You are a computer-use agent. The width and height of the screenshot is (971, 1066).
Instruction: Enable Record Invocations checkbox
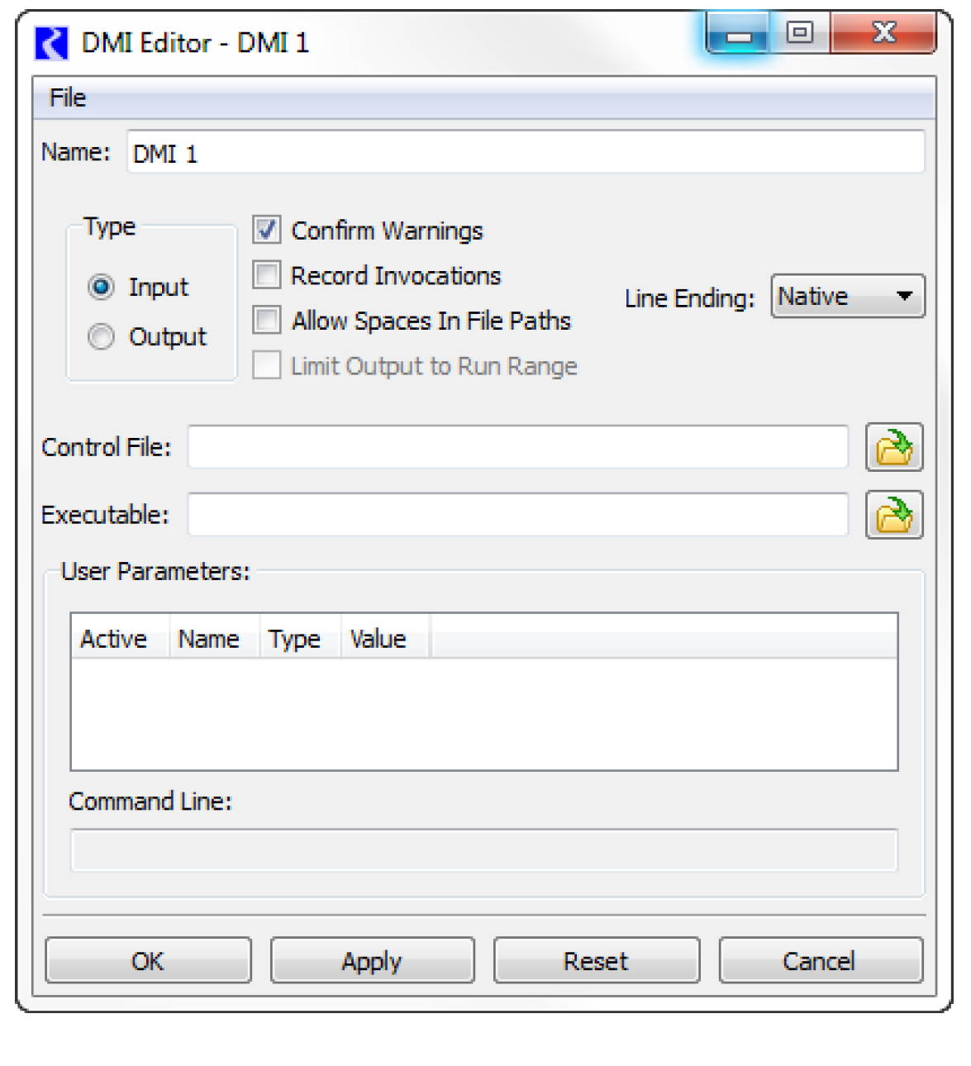coord(267,275)
